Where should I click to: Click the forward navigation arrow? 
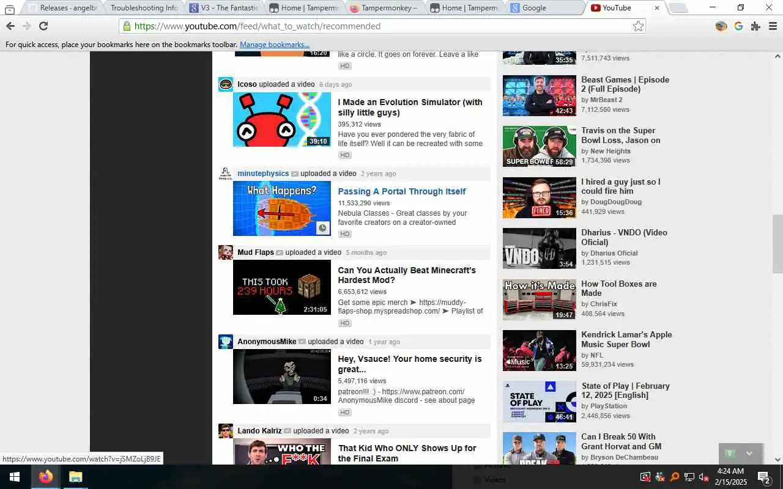click(x=26, y=26)
